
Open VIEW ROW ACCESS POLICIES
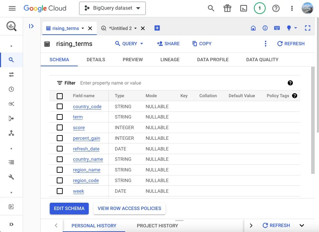point(129,208)
